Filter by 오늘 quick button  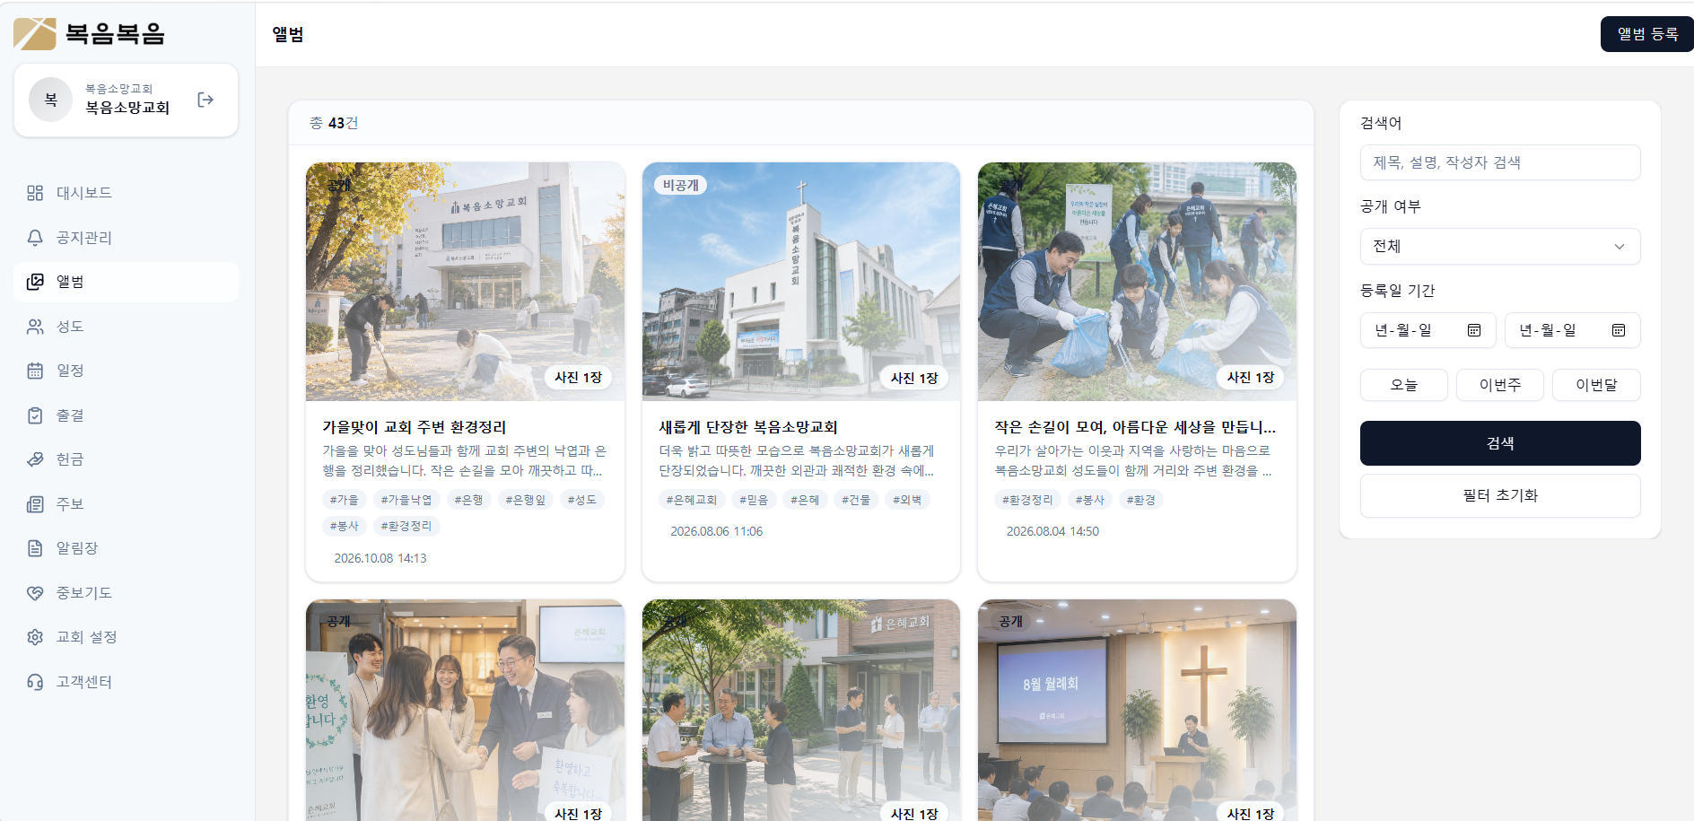pos(1404,385)
